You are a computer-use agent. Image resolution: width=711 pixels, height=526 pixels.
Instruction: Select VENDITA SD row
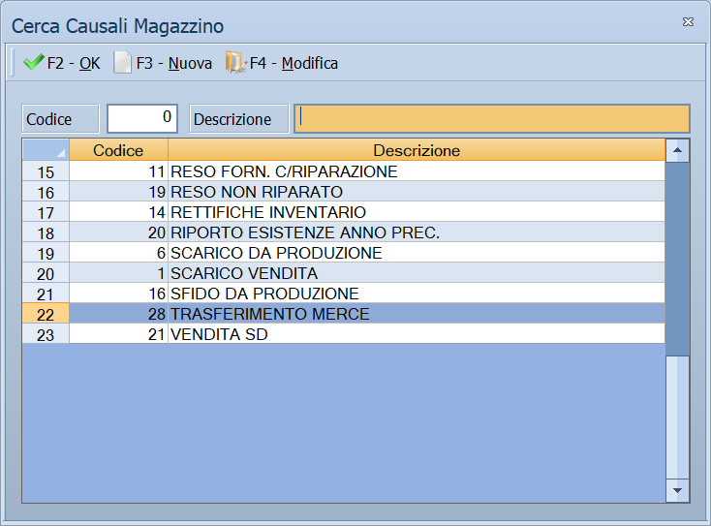(344, 334)
